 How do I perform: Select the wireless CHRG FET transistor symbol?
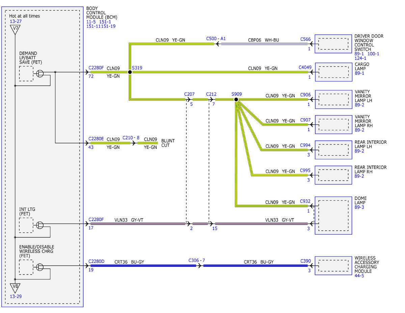(40, 267)
